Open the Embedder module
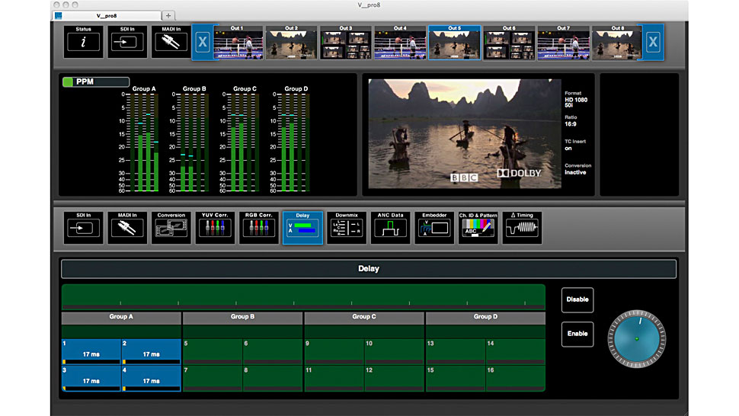This screenshot has width=739, height=416. click(x=434, y=228)
